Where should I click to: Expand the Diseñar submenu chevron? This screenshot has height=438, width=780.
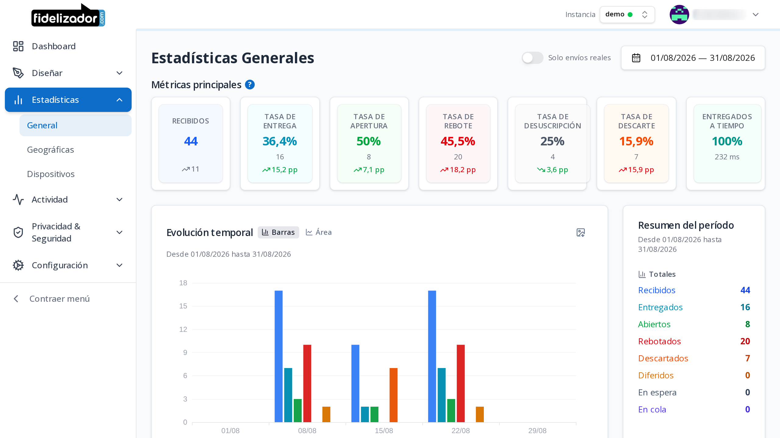tap(120, 73)
